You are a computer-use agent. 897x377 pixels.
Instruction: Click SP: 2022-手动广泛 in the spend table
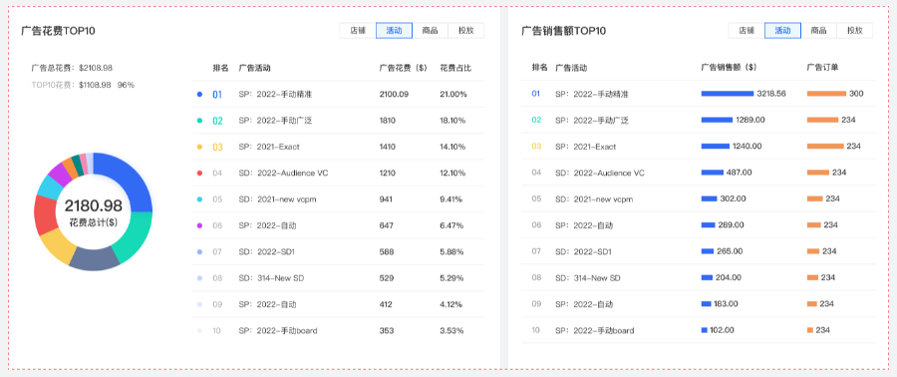[x=275, y=121]
